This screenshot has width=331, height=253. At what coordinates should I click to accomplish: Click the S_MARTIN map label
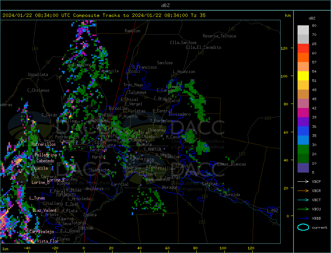pos(152,149)
